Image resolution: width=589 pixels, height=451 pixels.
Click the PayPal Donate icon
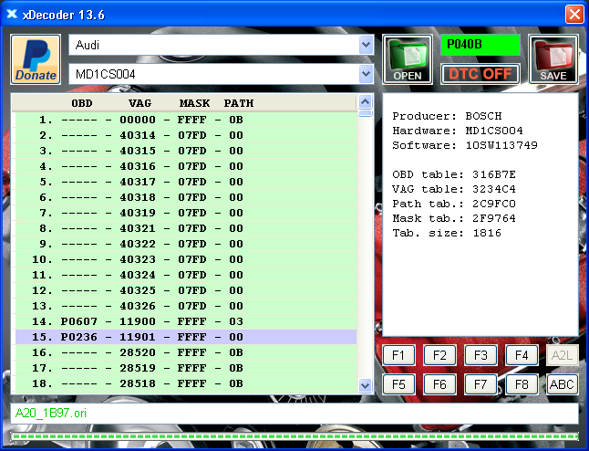pos(36,59)
